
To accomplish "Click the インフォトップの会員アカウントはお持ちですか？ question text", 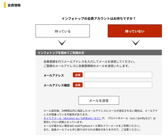I will 99,19.
